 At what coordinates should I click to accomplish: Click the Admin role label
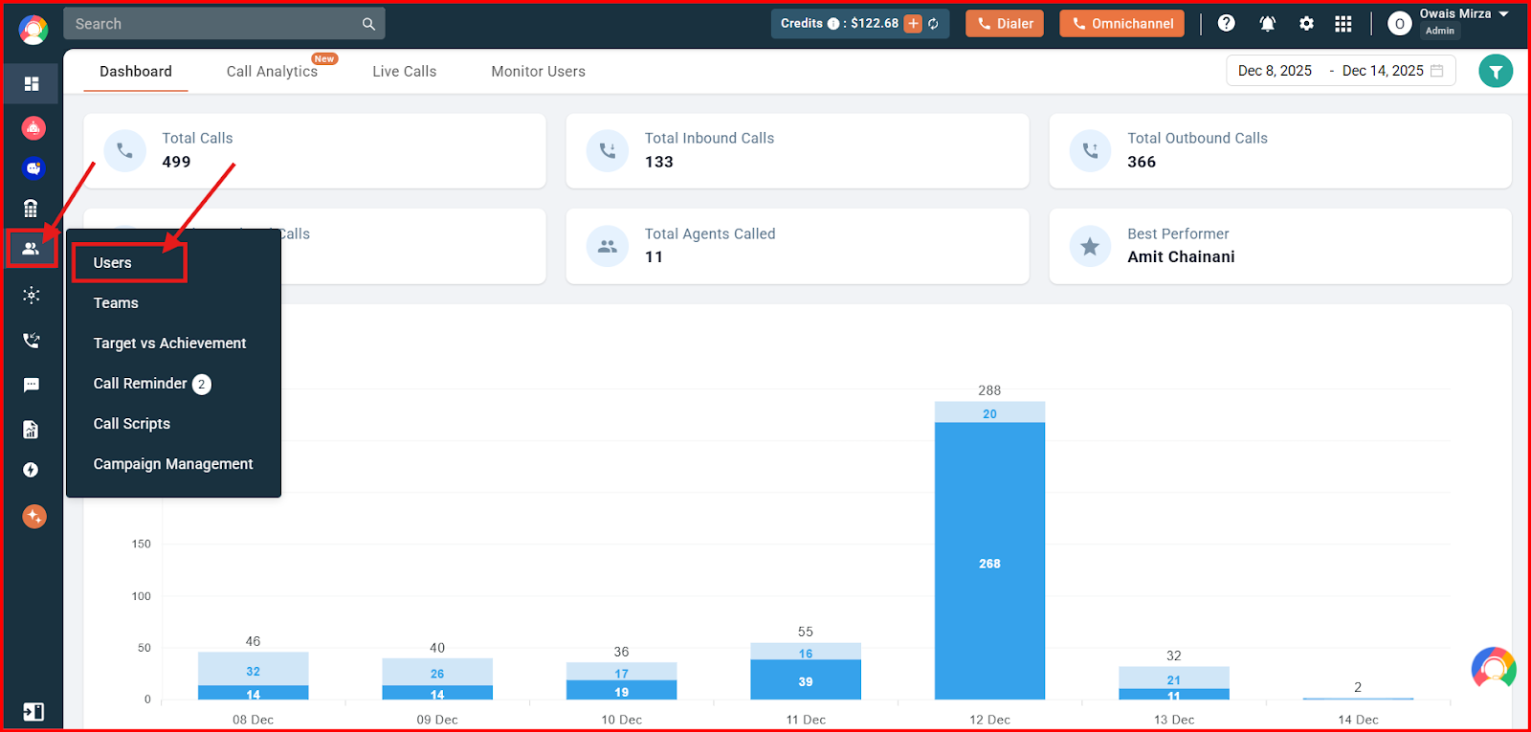1440,31
